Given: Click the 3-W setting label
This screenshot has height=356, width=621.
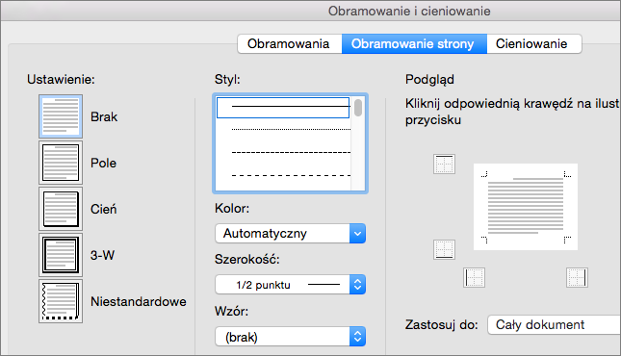Looking at the screenshot, I should [102, 255].
